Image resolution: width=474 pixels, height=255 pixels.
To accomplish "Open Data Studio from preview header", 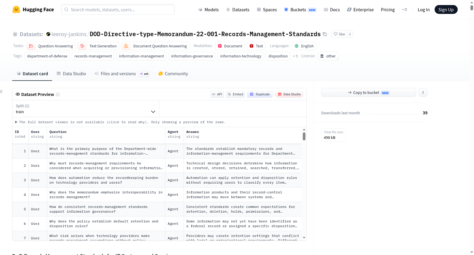I will tap(289, 94).
